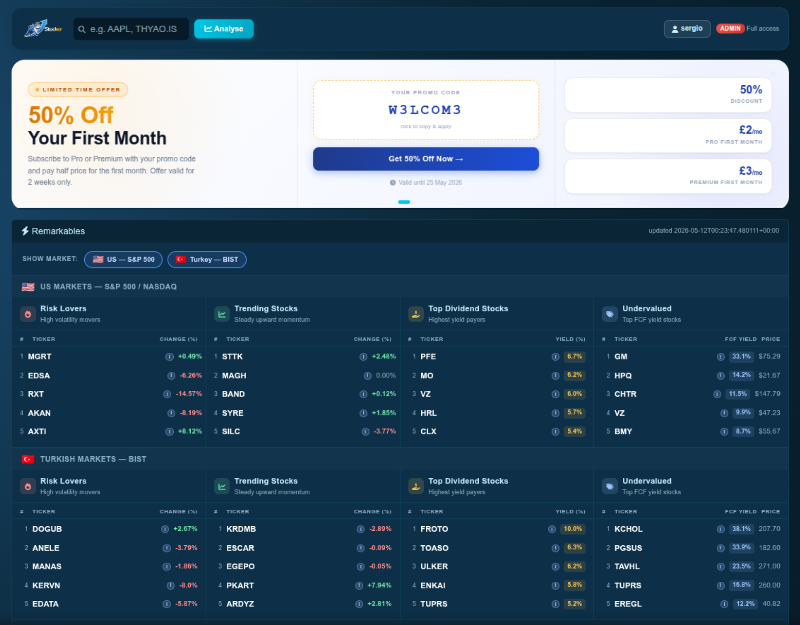Screen dimensions: 800x625
Task: Open the SYRE ticker
Action: point(233,413)
